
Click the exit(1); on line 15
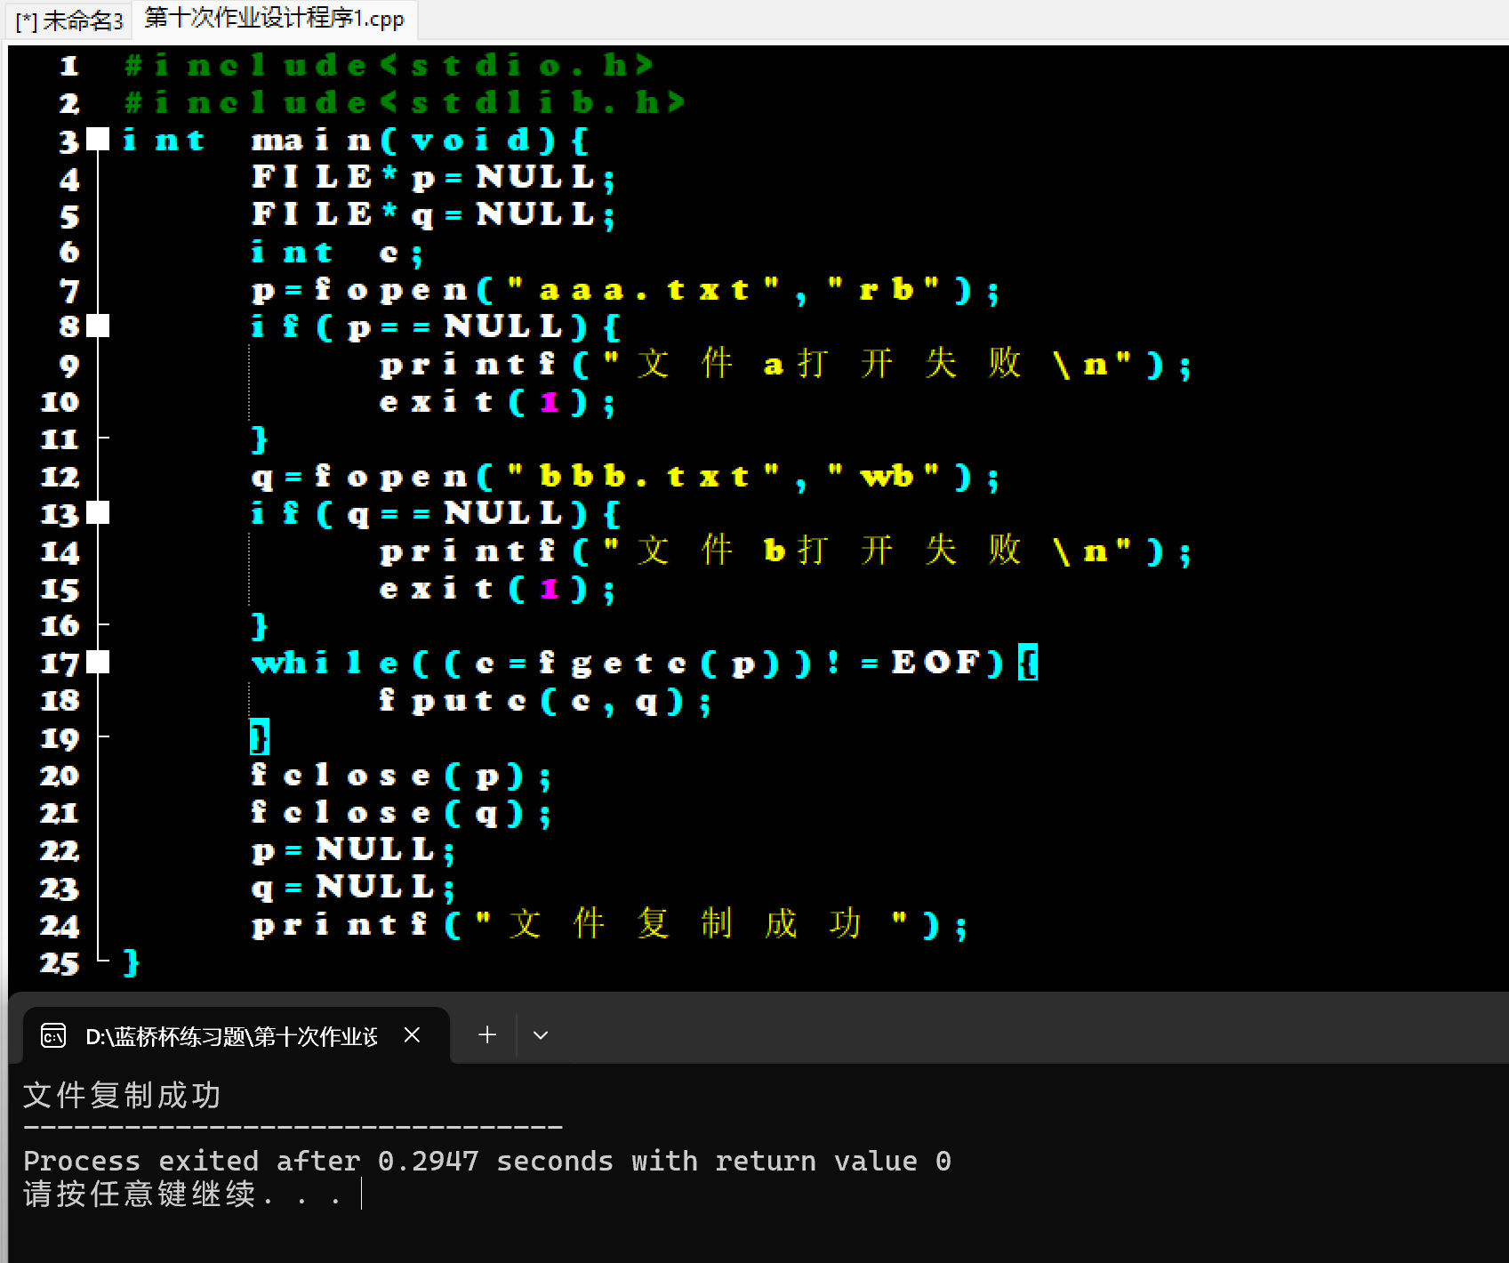[497, 590]
